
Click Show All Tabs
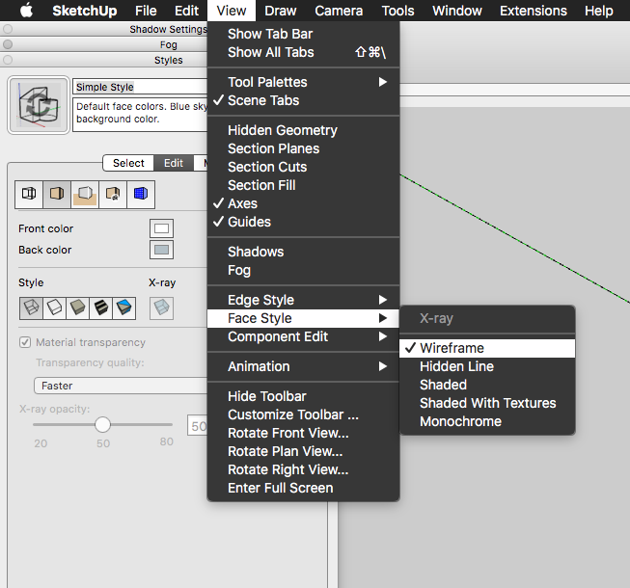pyautogui.click(x=303, y=53)
